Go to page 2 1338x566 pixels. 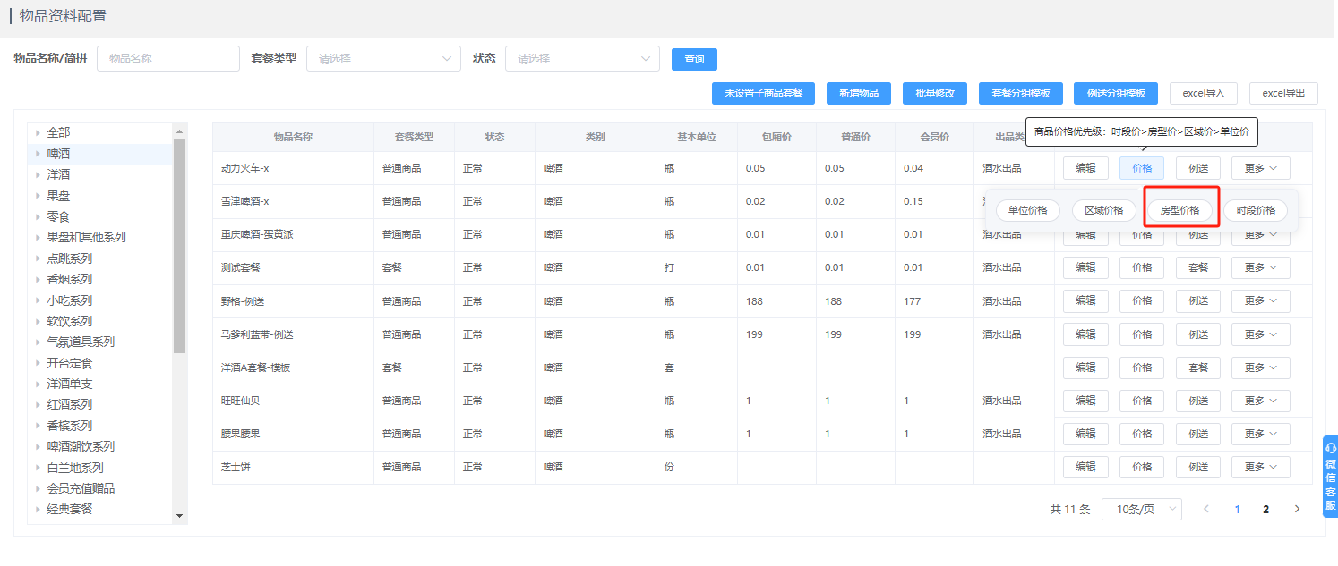(1265, 509)
